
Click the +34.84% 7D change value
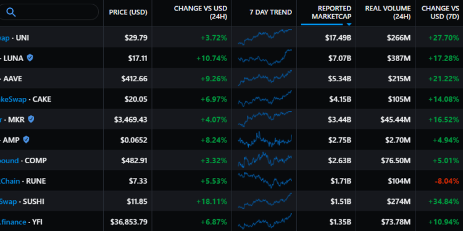(x=444, y=201)
